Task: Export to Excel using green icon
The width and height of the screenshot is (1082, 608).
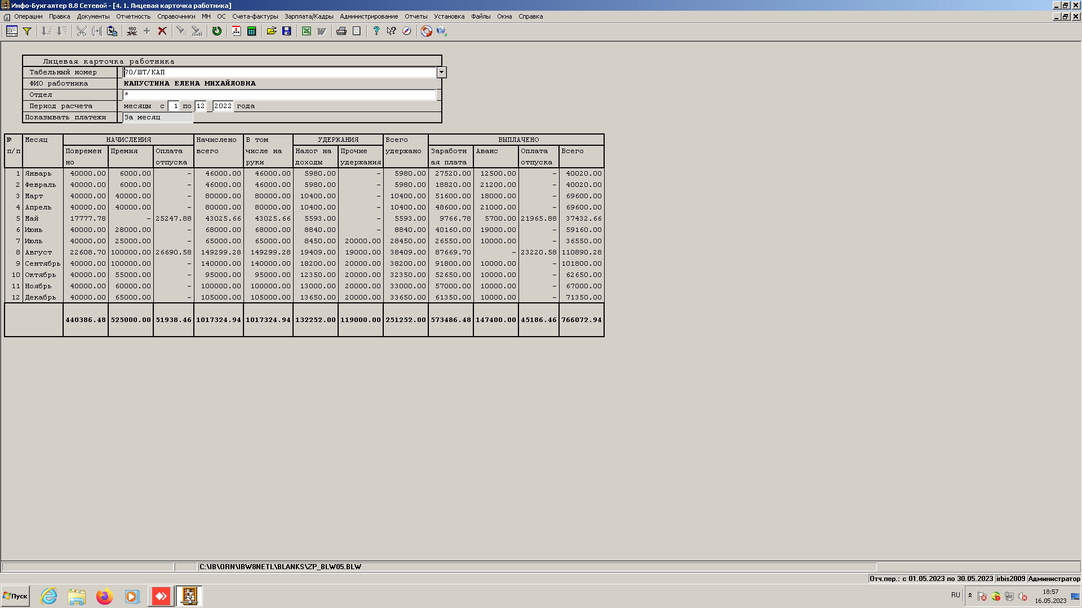Action: click(x=307, y=31)
